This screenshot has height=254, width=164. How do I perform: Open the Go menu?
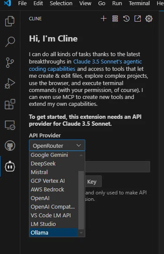[x=102, y=3]
